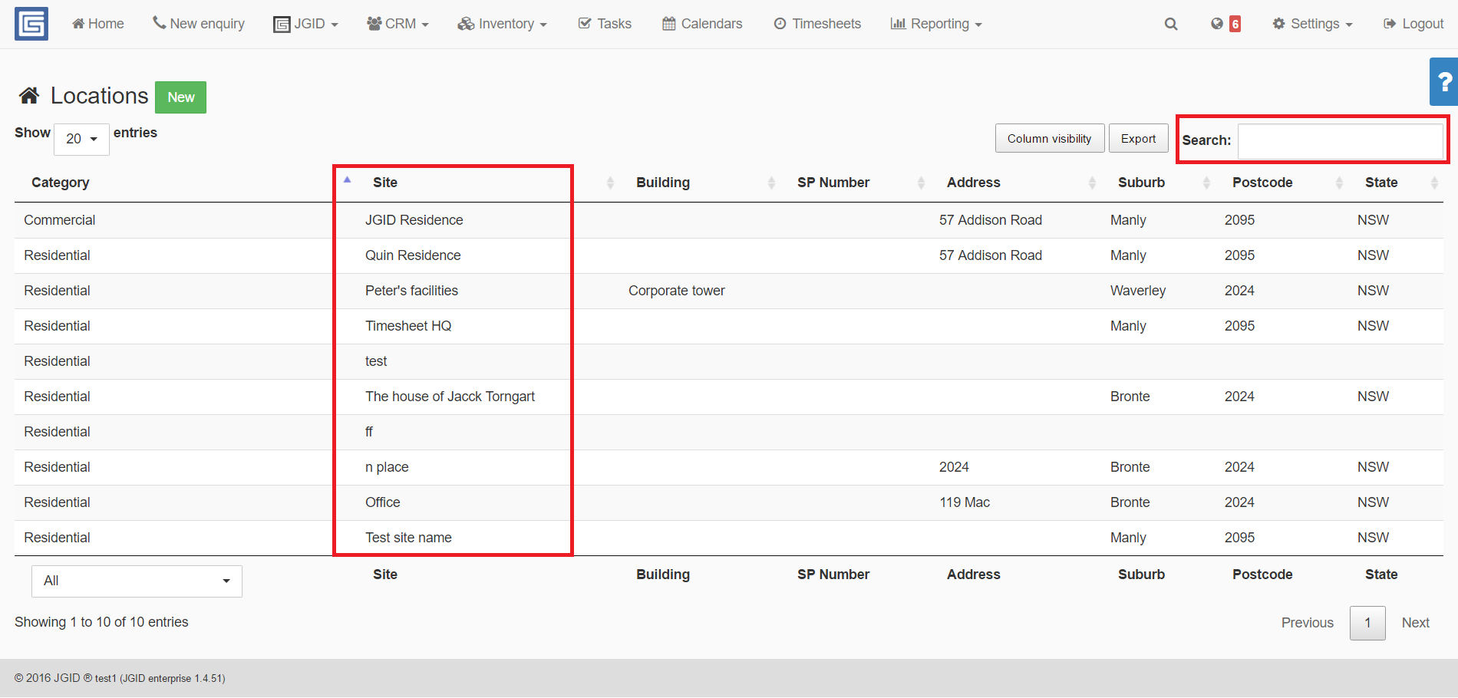
Task: Open the n place site
Action: tap(387, 467)
